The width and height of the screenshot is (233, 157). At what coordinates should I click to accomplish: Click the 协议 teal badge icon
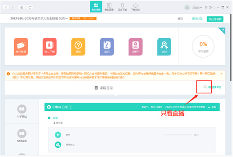(163, 46)
